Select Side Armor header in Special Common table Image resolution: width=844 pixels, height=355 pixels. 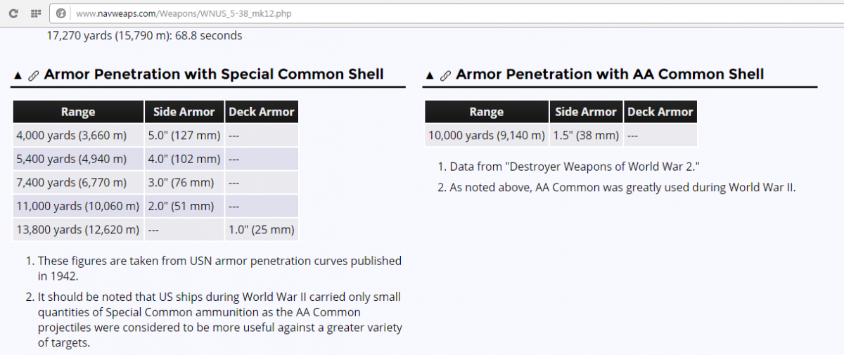click(184, 112)
